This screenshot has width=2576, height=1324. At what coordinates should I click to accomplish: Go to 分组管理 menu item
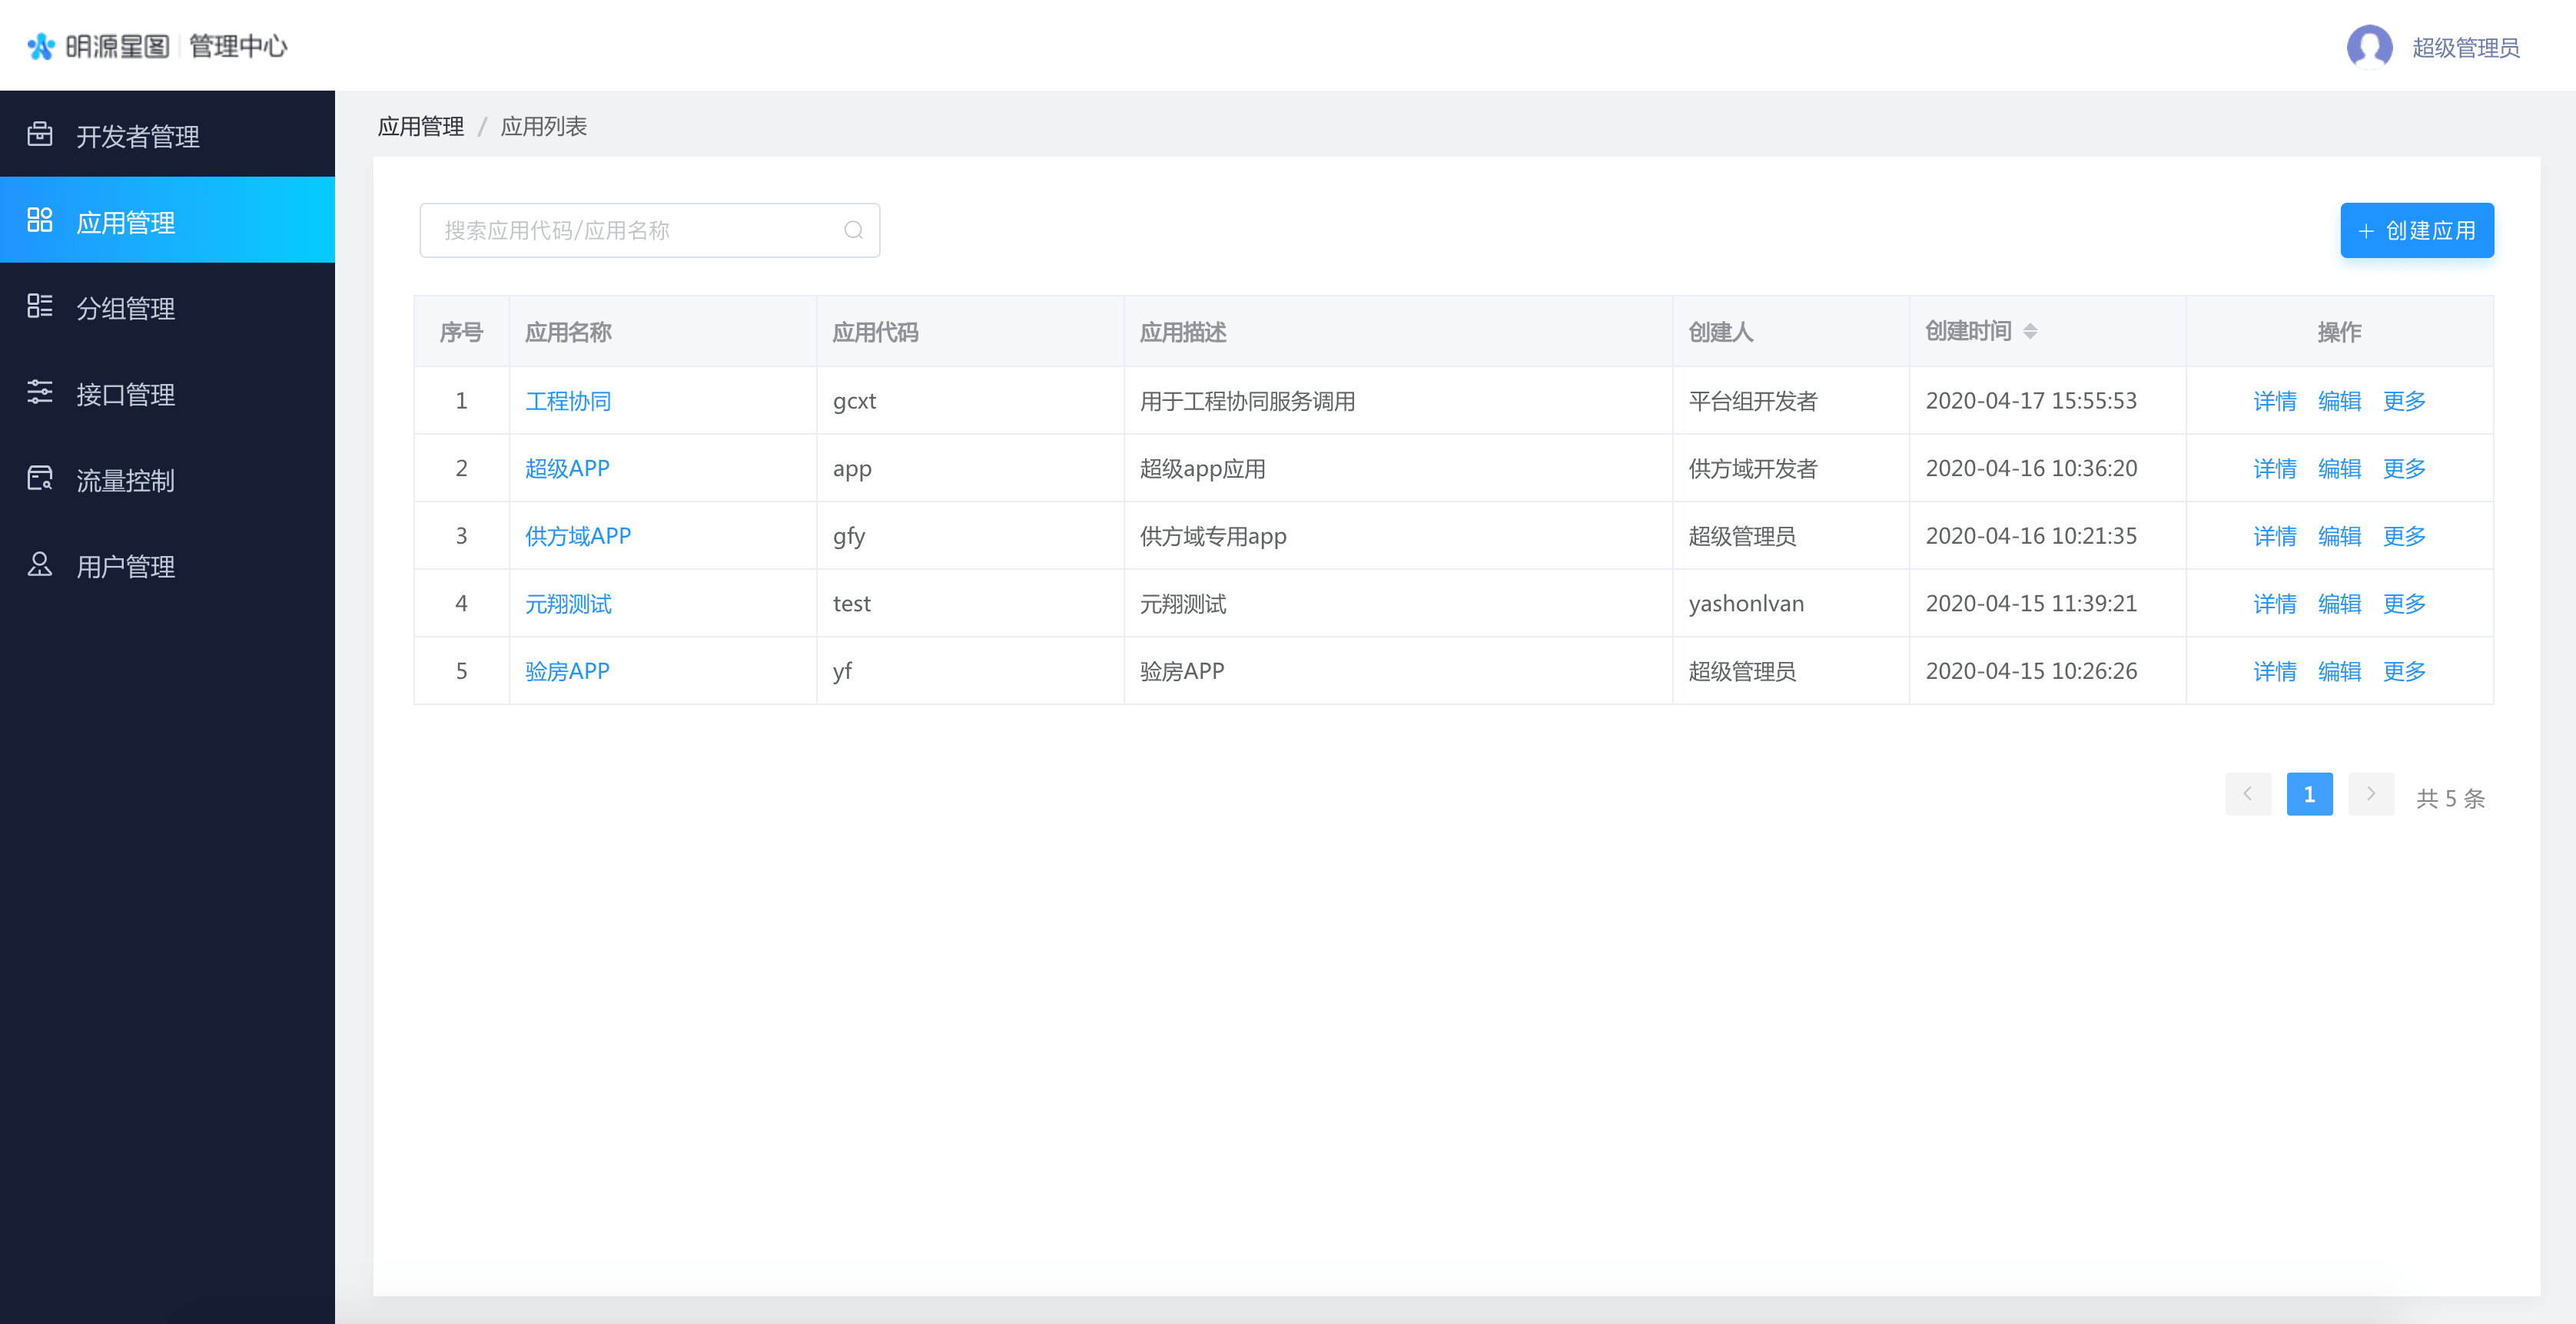(126, 308)
